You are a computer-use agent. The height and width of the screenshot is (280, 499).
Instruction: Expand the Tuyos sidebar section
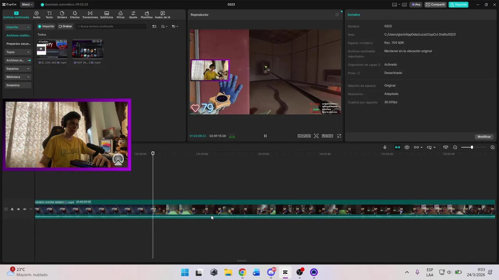(x=18, y=52)
